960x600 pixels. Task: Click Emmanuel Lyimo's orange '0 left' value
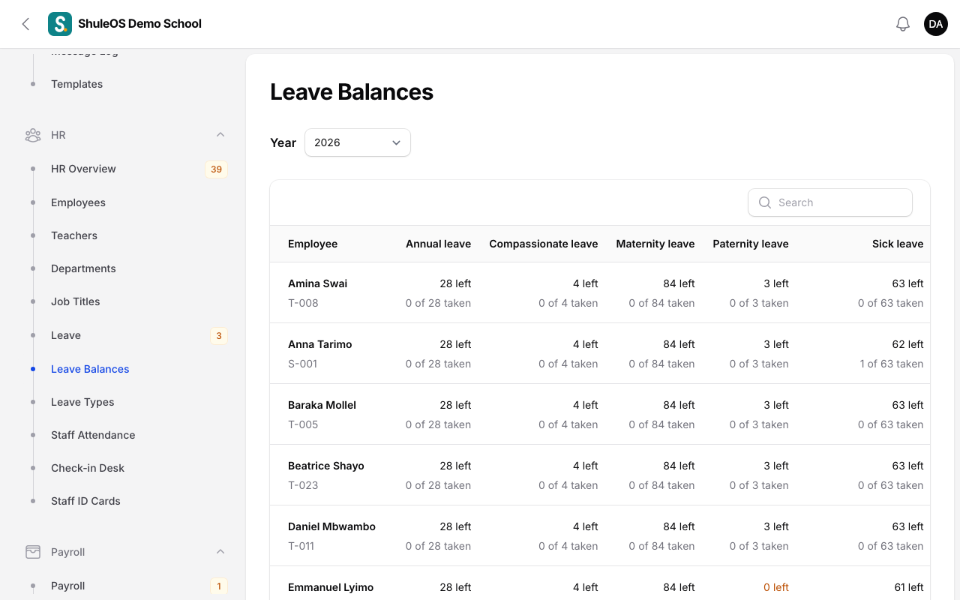click(x=776, y=587)
